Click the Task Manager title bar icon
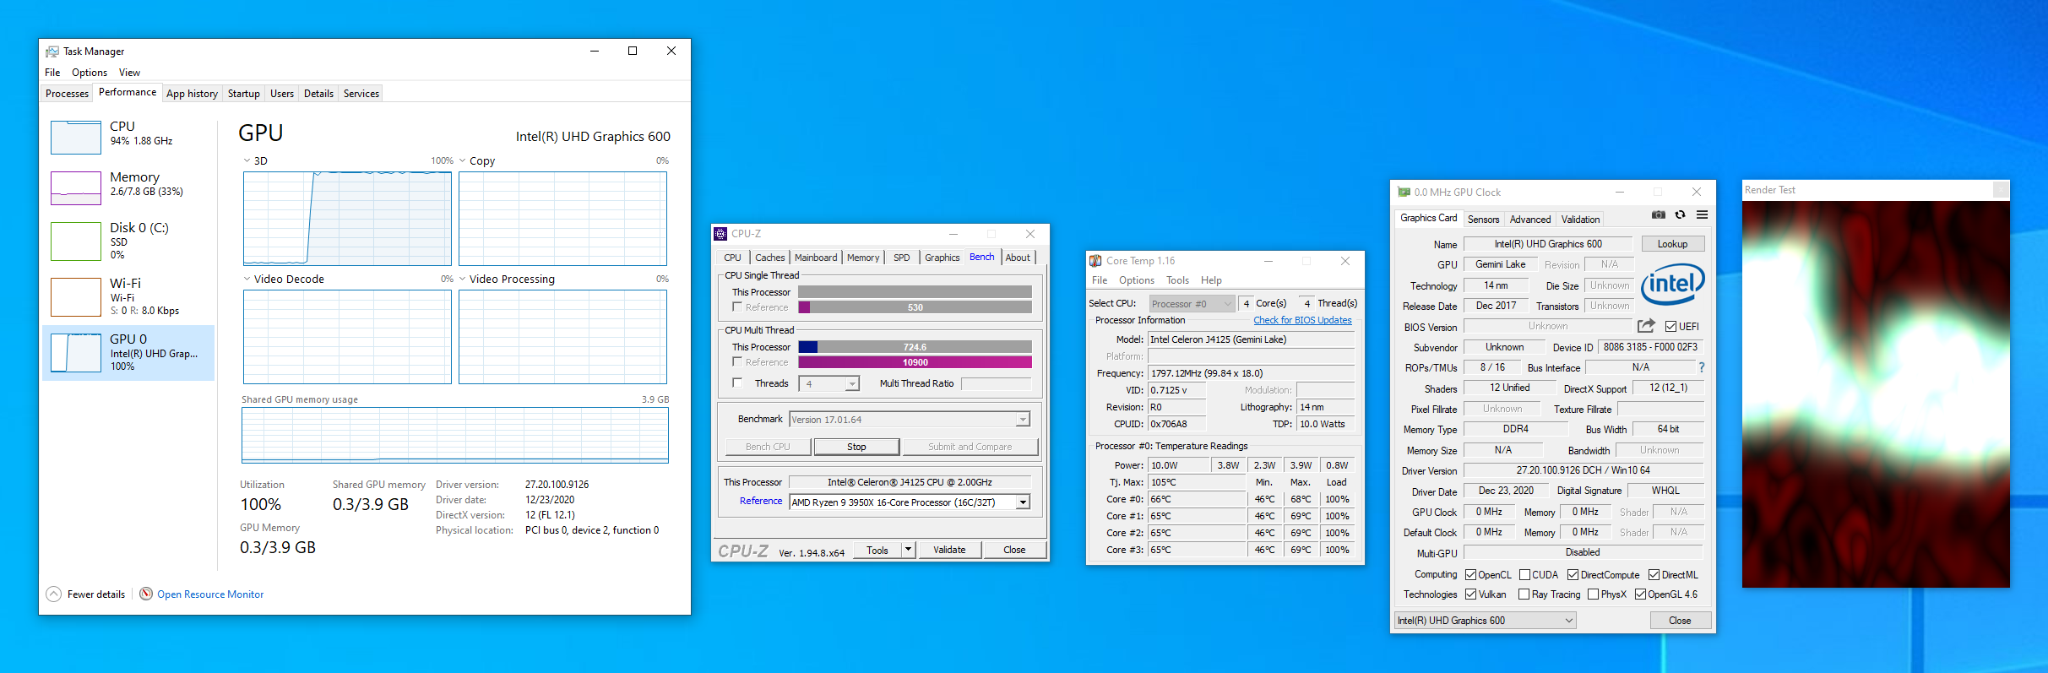Screen dimensions: 2048x673 52,52
